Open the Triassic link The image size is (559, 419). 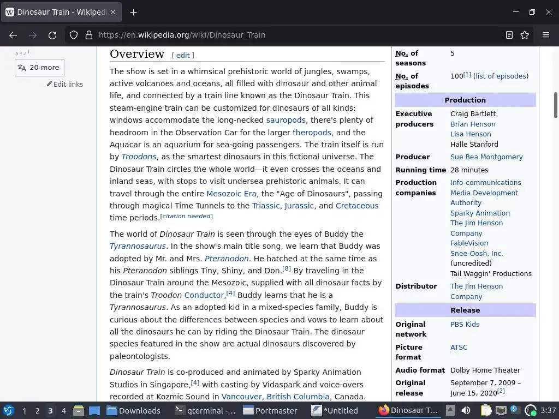pyautogui.click(x=266, y=206)
